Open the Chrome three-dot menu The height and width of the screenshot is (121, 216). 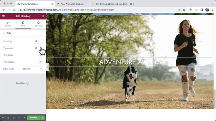[x=212, y=10]
